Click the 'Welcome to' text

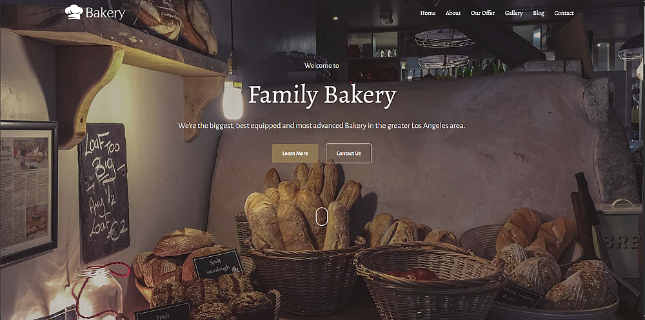point(322,65)
